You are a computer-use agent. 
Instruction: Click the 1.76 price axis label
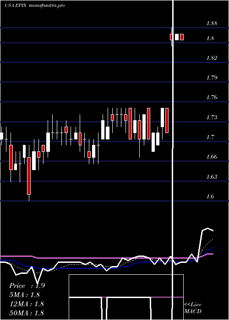tap(212, 97)
